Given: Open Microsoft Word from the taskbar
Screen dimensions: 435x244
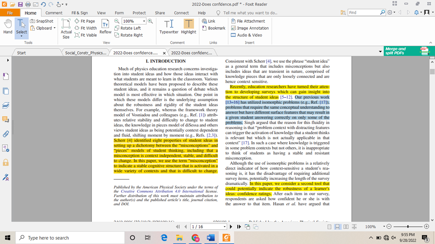Looking at the screenshot, I should [211, 238].
